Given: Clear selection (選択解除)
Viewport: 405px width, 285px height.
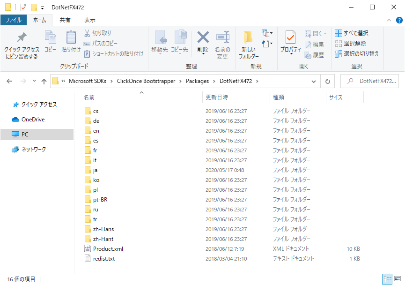Looking at the screenshot, I should (x=351, y=44).
